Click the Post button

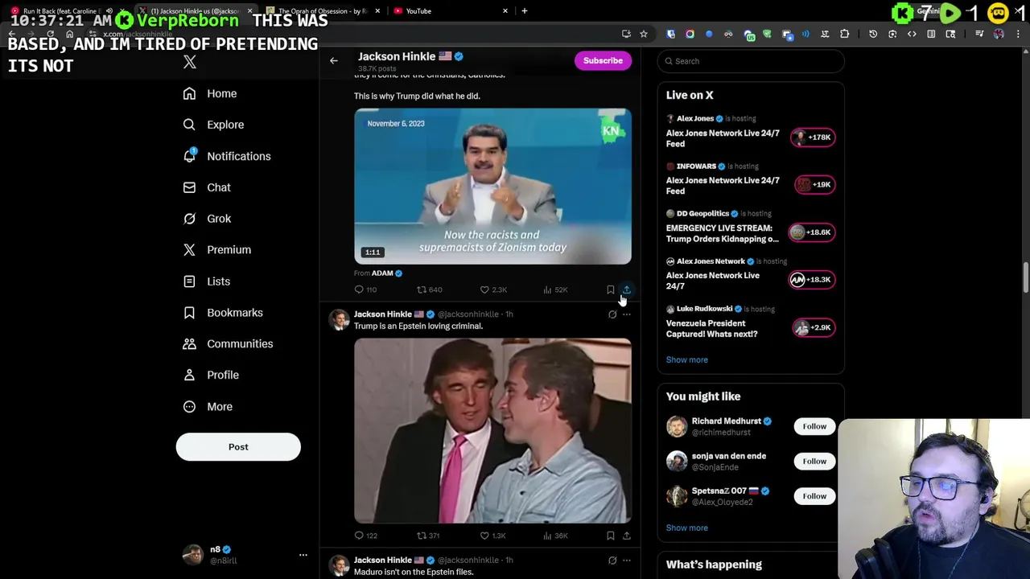[238, 447]
